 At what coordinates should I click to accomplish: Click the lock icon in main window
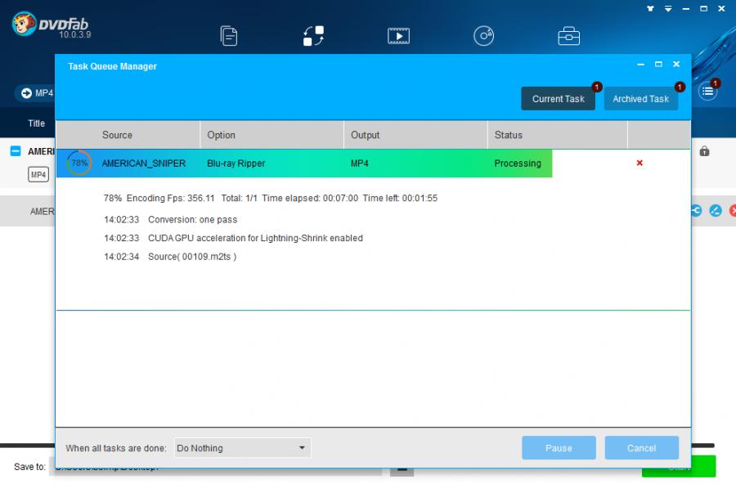[704, 151]
